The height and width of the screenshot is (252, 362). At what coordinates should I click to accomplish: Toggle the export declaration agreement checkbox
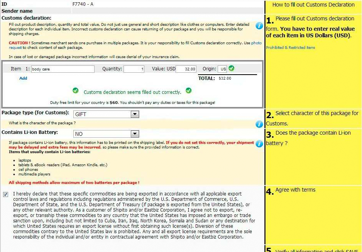click(x=5, y=194)
